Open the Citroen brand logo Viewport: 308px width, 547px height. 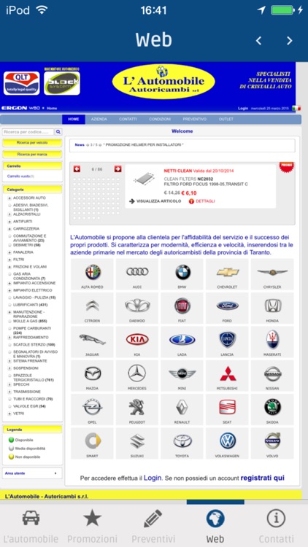[x=92, y=306]
